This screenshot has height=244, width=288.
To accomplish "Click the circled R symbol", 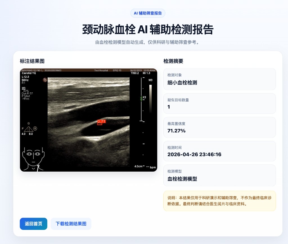I will tap(35, 128).
